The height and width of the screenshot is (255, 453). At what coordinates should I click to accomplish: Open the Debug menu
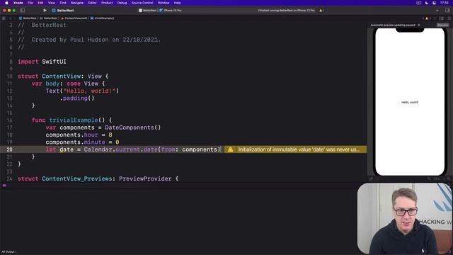point(122,3)
